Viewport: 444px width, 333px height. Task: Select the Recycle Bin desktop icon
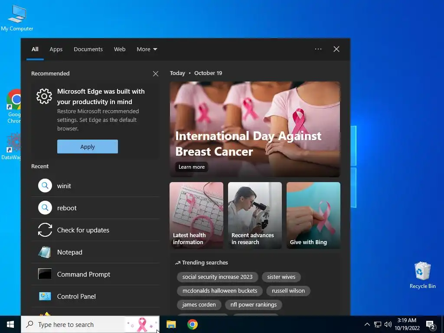tap(422, 275)
